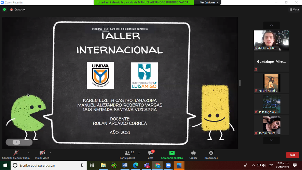Image resolution: width=302 pixels, height=170 pixels.
Task: Click green encryption shield icon
Action: (x=4, y=10)
